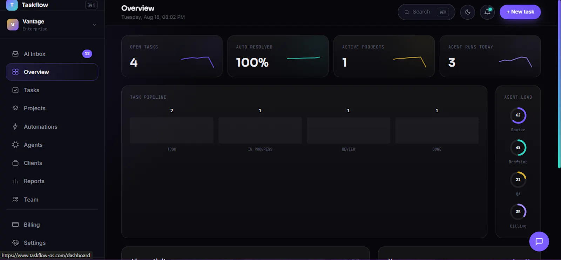Click the Projects layers icon
Screen dimensions: 561x260
tap(15, 108)
